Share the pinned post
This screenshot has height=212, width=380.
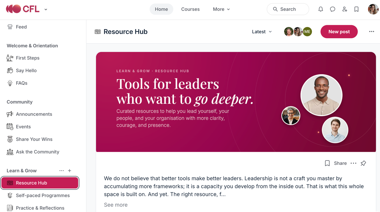(x=340, y=163)
